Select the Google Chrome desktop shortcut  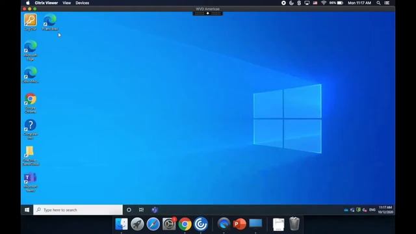[31, 103]
